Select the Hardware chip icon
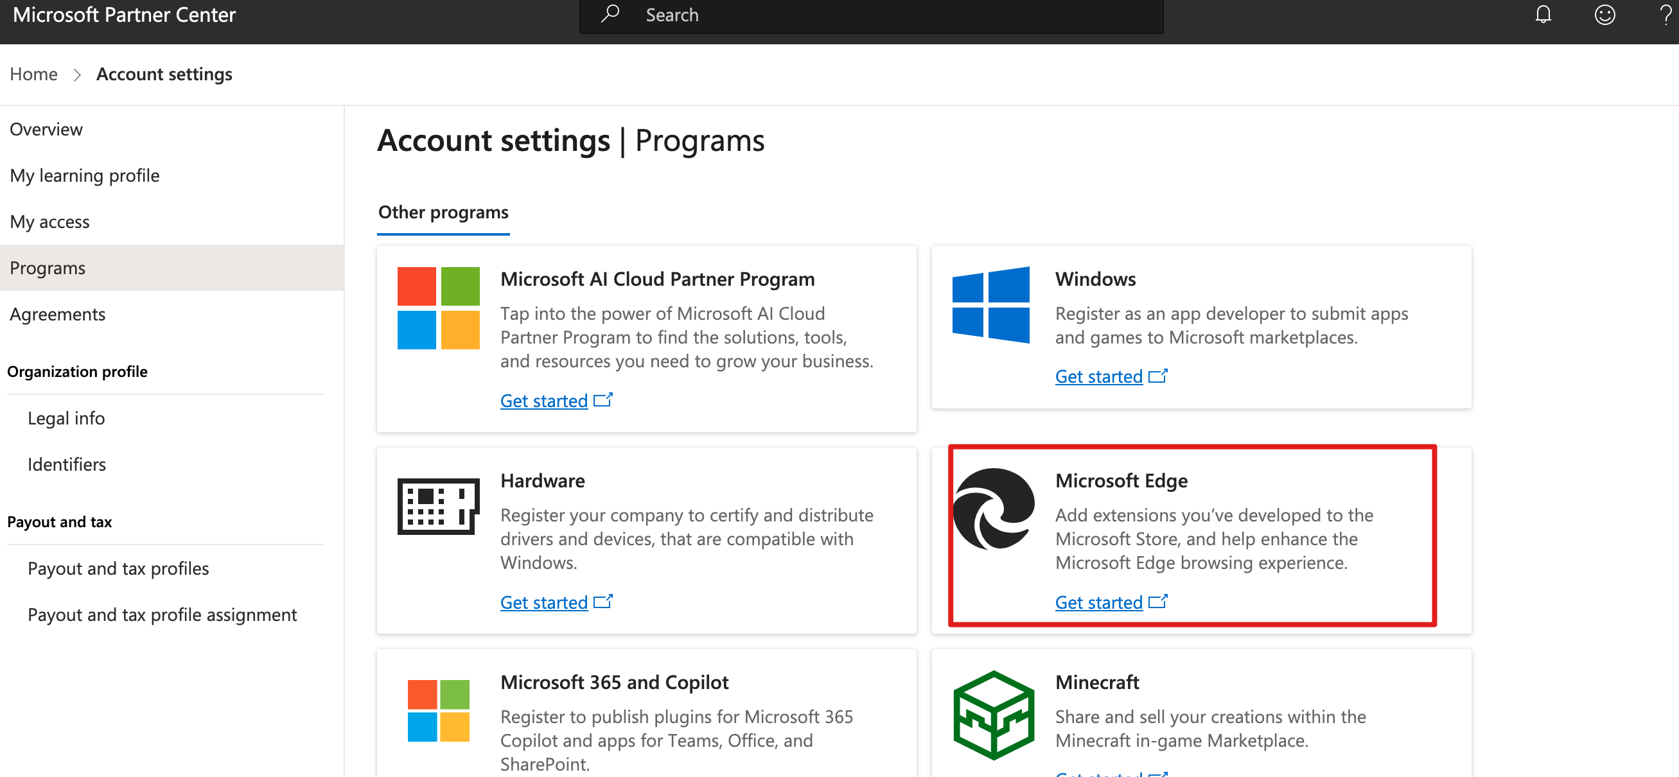 (x=437, y=505)
